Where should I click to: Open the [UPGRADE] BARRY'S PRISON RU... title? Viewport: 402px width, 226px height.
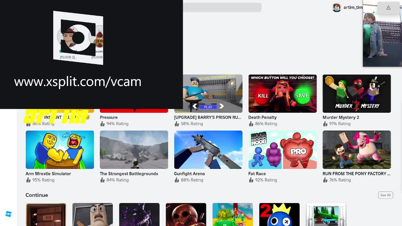coord(208,117)
